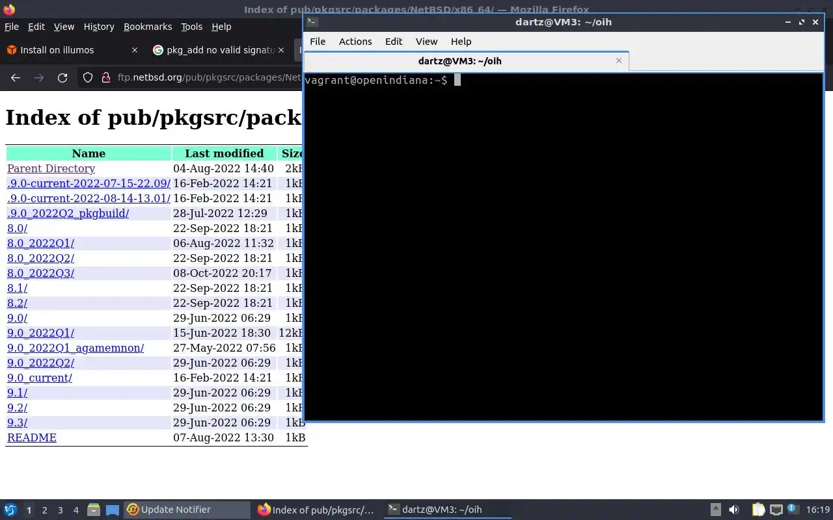Click the Firefox URL address field

[208, 77]
